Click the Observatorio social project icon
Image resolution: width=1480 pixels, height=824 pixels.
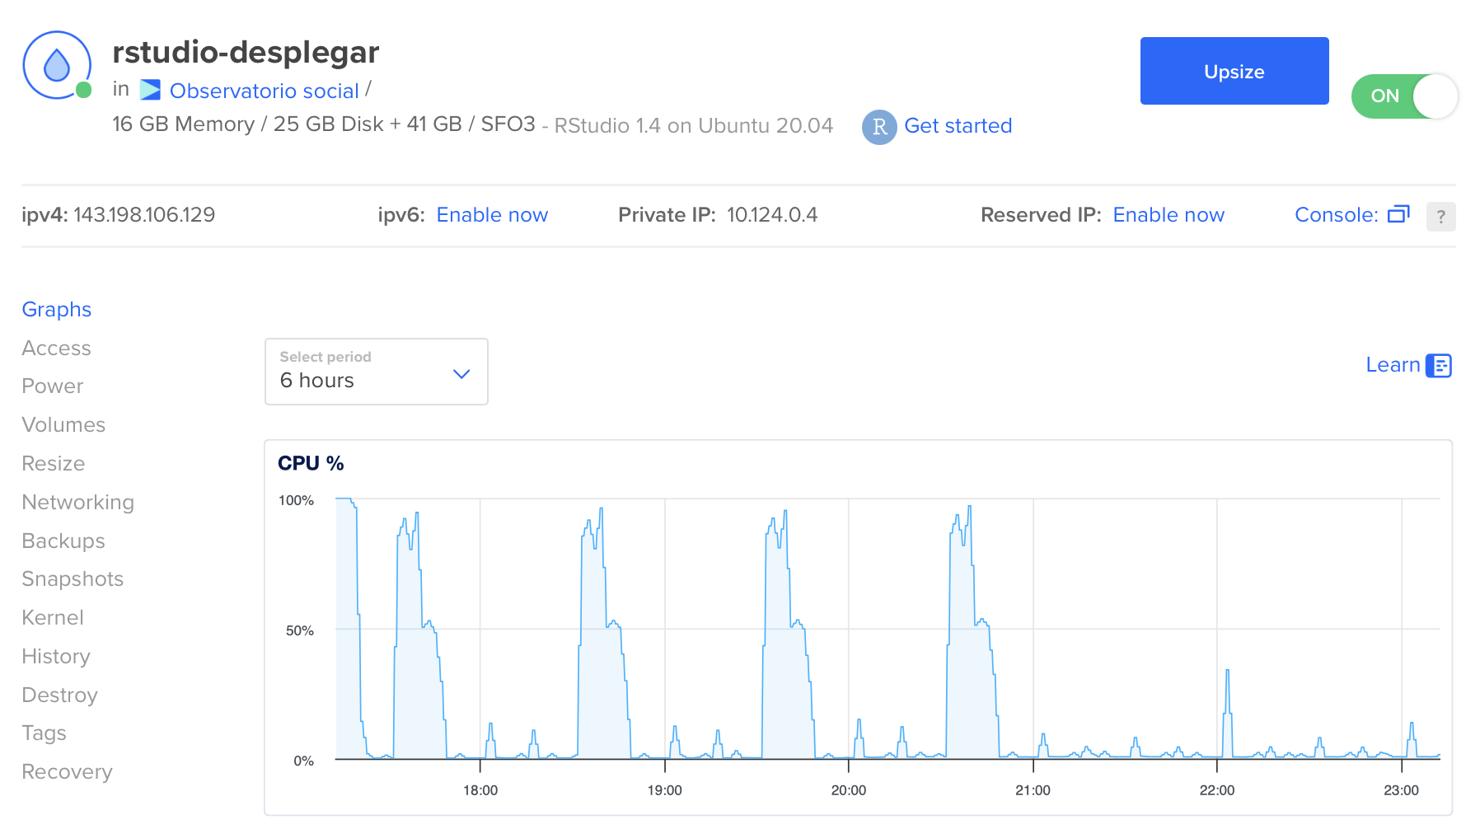(x=150, y=90)
